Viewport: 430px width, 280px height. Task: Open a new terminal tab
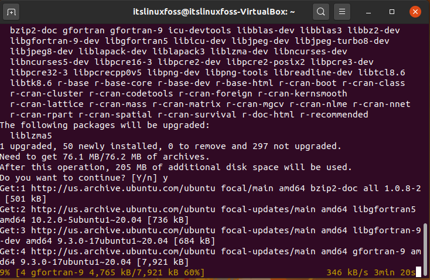tap(11, 12)
